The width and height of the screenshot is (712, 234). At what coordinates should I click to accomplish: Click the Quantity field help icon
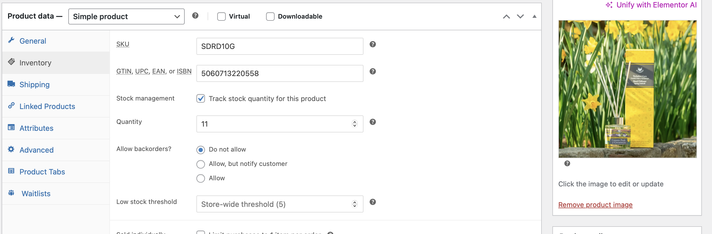click(373, 122)
